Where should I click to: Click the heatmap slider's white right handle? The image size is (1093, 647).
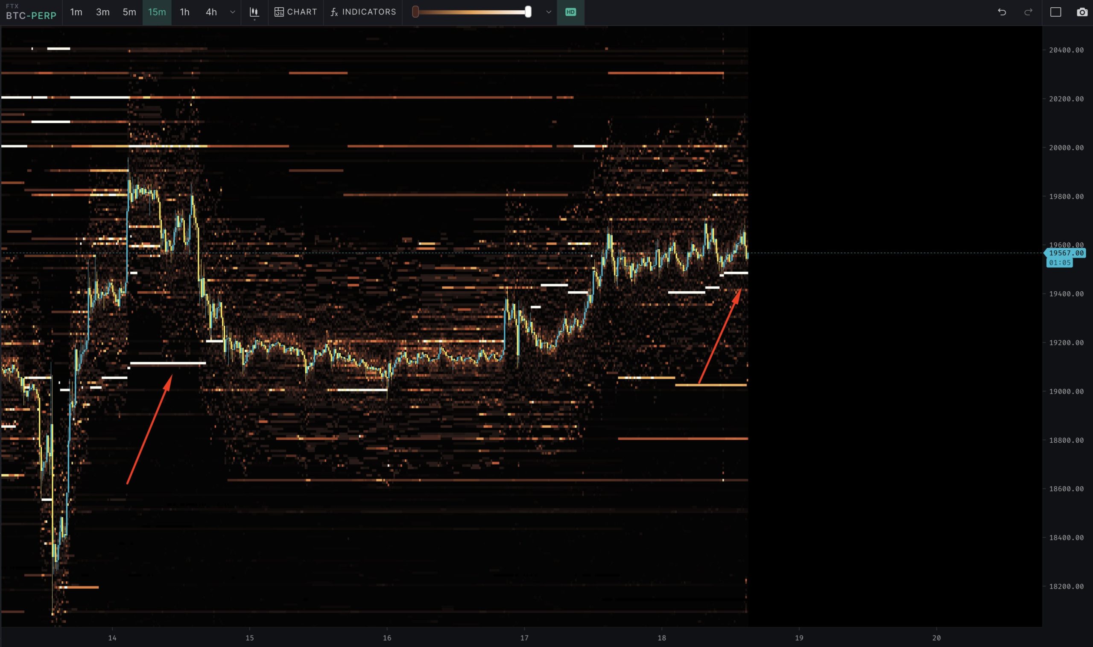coord(528,12)
